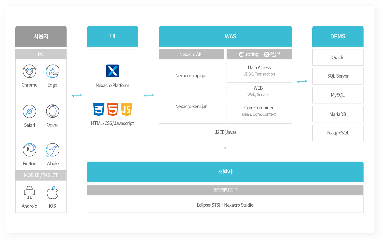This screenshot has width=383, height=242.
Task: Select the Opera browser icon
Action: tap(52, 111)
